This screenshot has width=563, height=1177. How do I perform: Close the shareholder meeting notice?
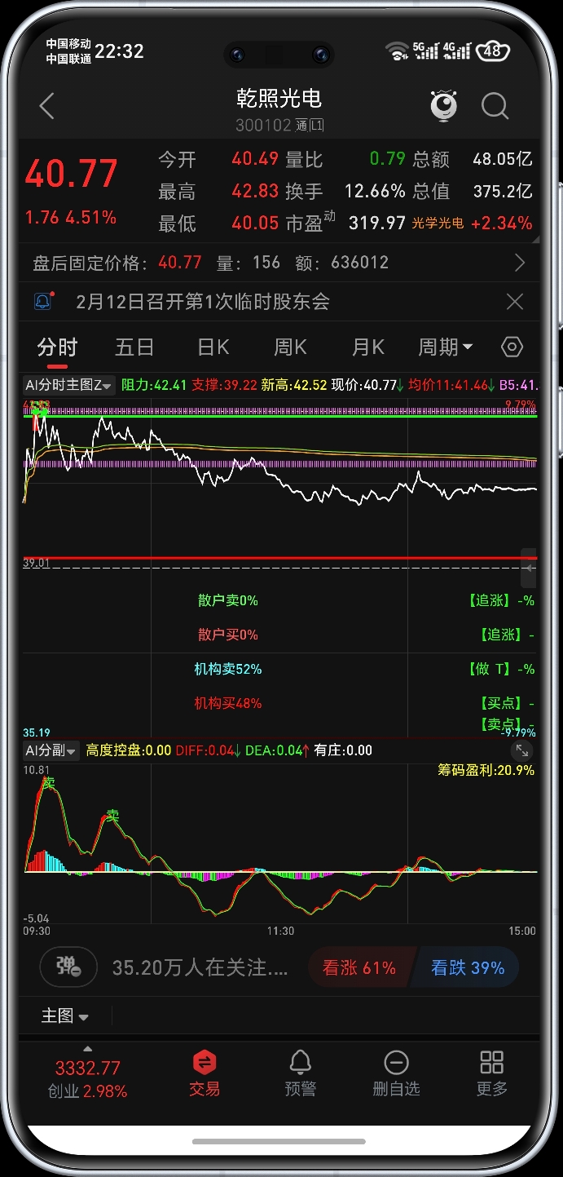515,302
